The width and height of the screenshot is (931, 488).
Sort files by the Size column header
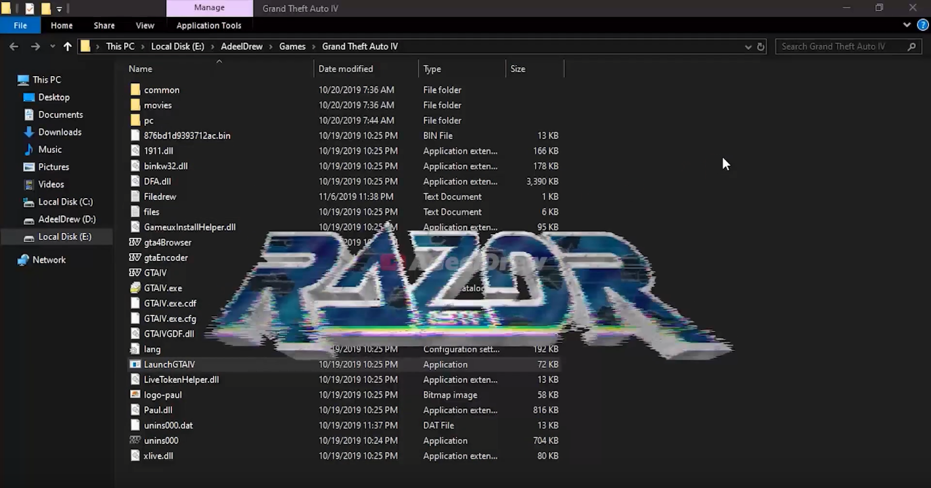[x=535, y=69]
